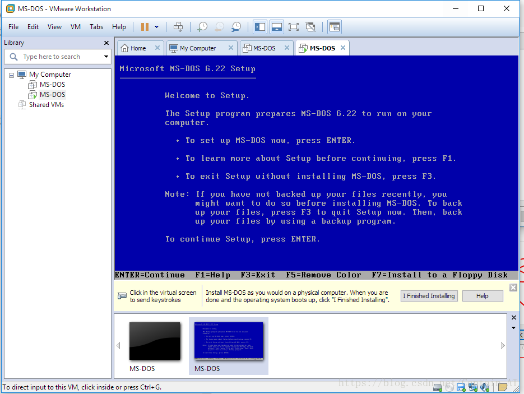Toggle the thumbnail bar view

pos(277,27)
